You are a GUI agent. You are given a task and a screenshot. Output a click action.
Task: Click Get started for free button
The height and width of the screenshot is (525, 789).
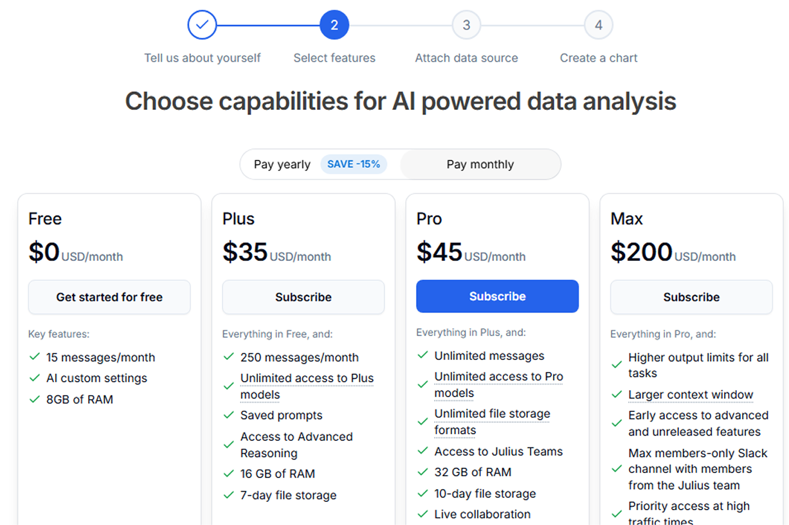109,297
